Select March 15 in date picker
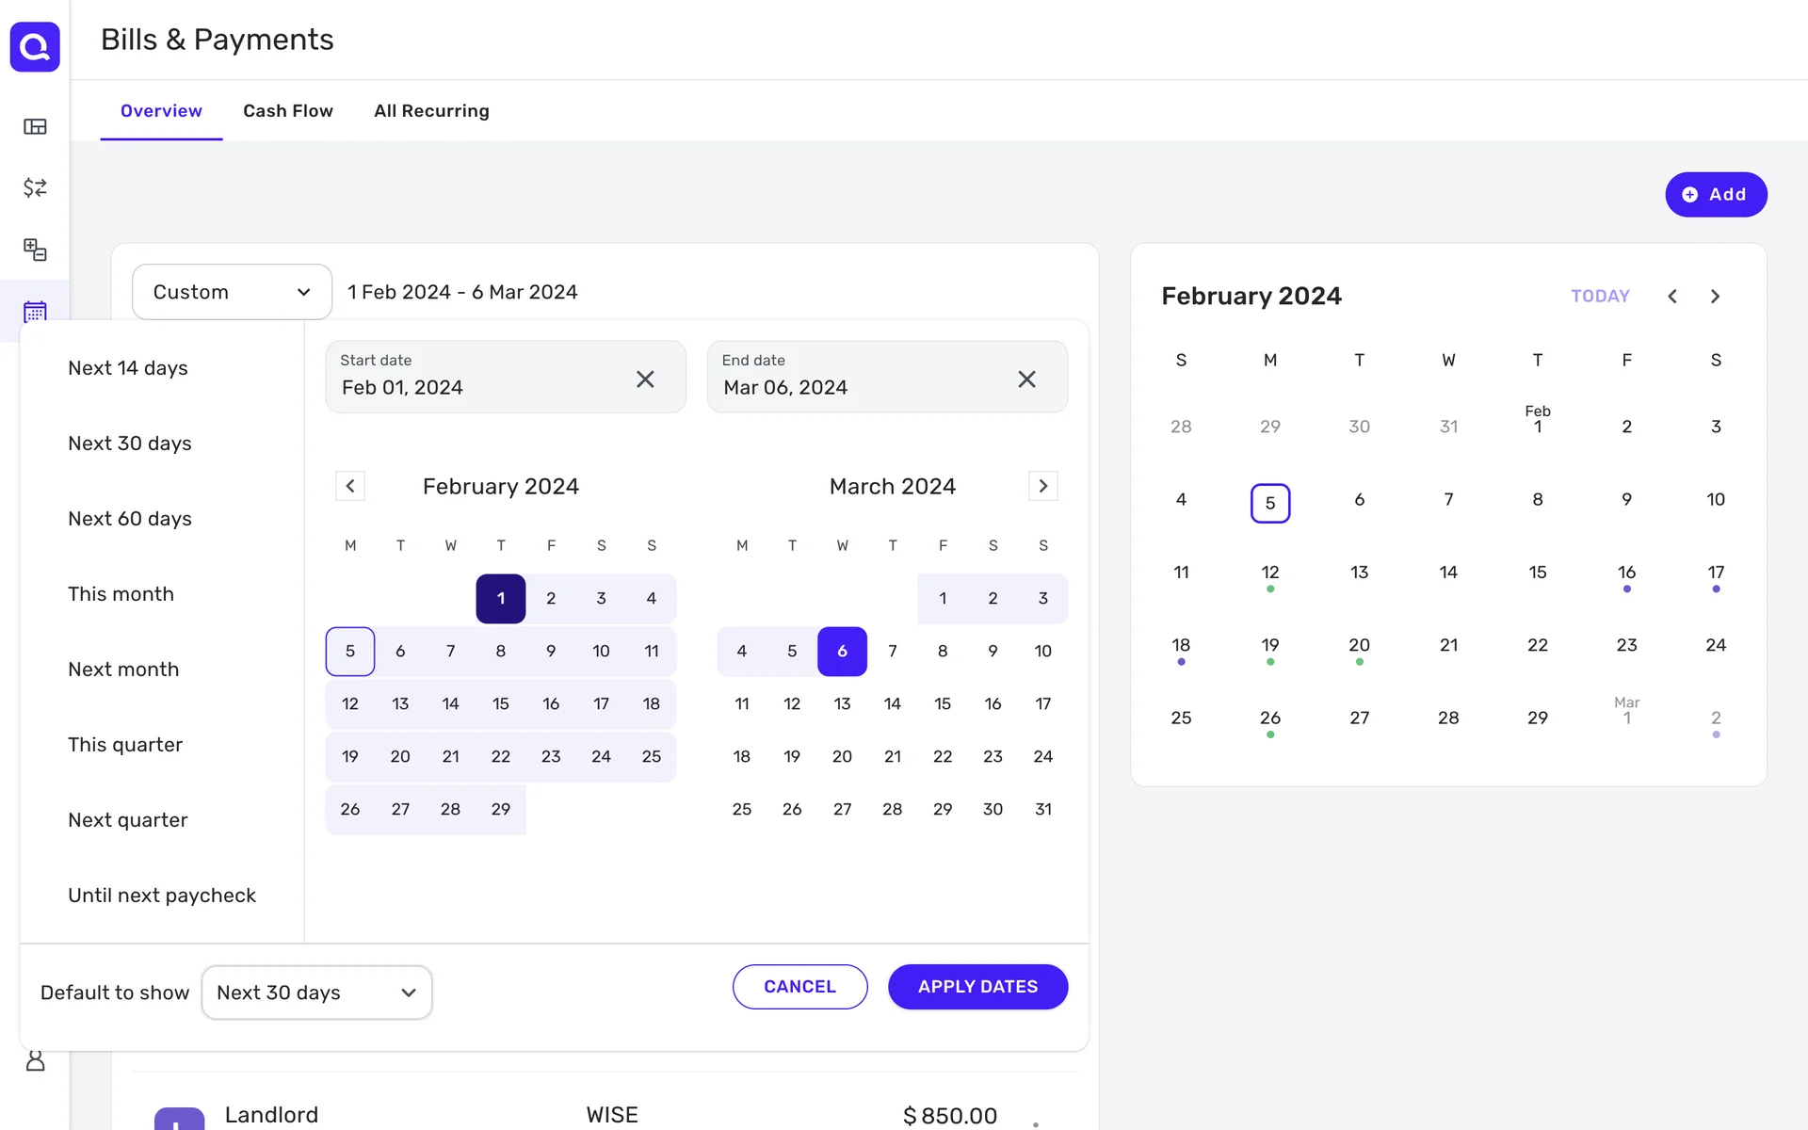This screenshot has height=1130, width=1808. point(943,703)
